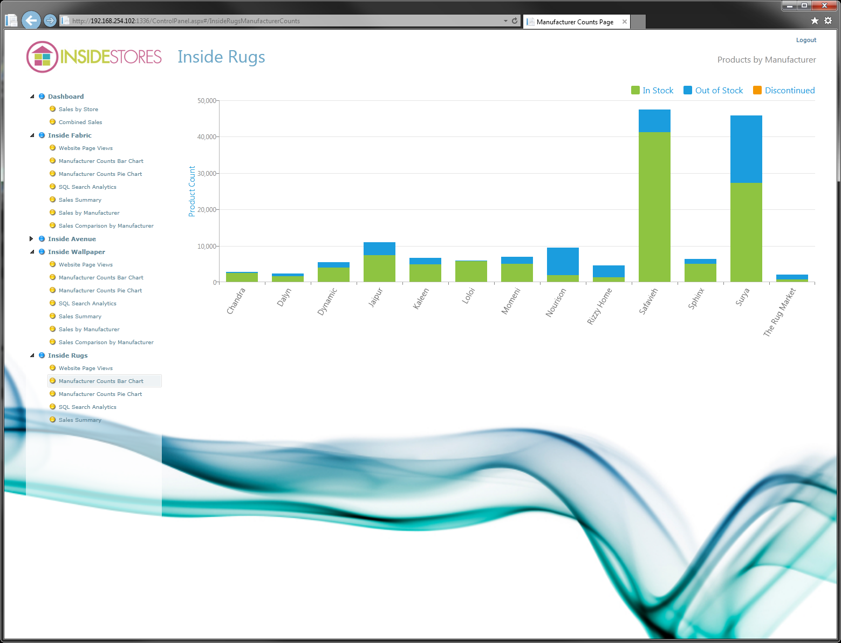Open Combined Sales under Dashboard

coord(80,122)
